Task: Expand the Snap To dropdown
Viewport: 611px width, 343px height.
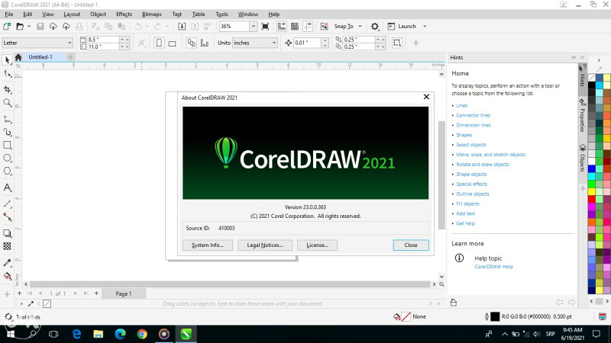Action: point(360,26)
